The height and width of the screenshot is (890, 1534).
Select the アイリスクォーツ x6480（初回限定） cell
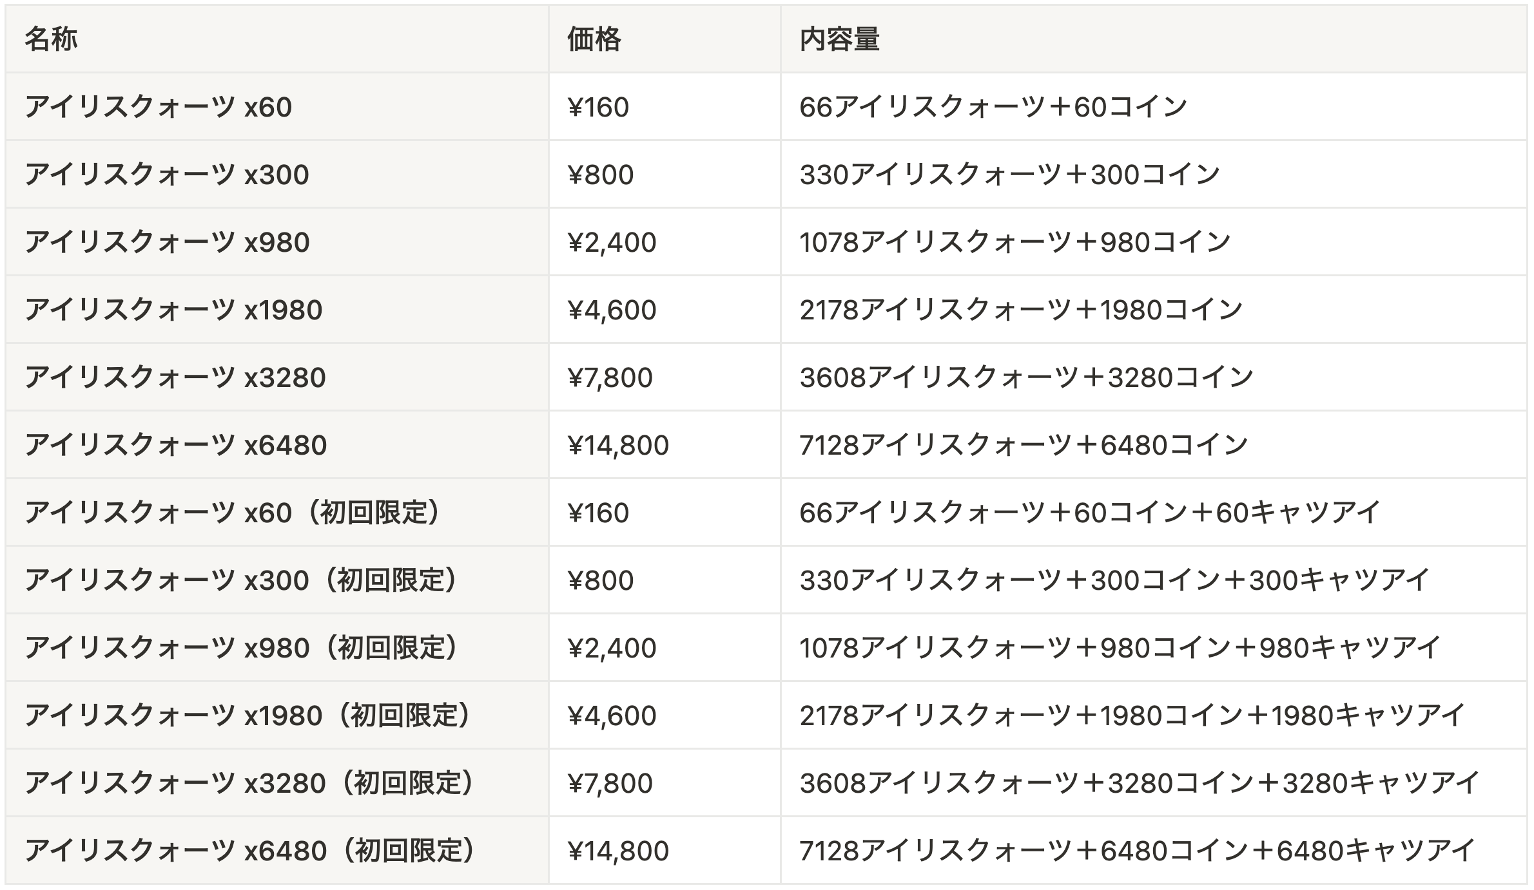coord(252,851)
